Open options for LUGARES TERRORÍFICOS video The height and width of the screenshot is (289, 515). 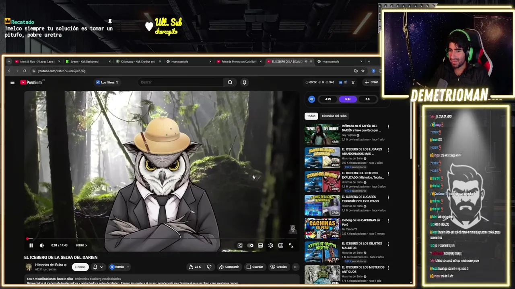tap(388, 197)
